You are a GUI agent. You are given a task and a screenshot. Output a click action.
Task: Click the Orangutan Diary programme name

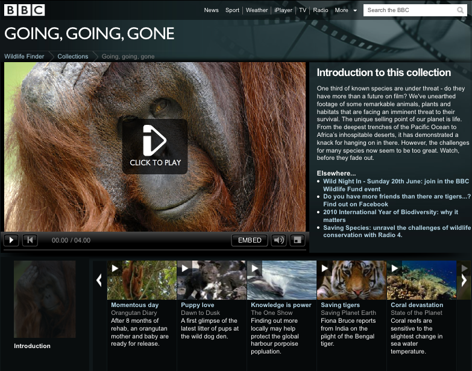(x=134, y=312)
